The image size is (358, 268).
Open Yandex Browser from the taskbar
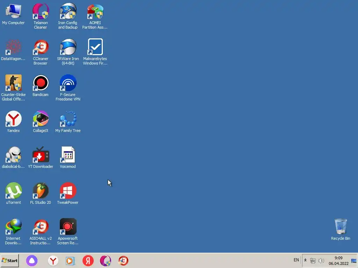[53, 260]
